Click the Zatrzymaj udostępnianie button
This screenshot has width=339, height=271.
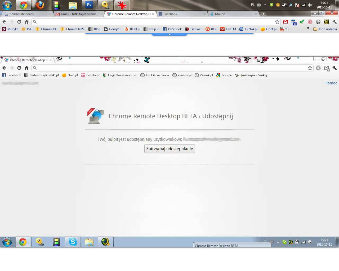169,149
